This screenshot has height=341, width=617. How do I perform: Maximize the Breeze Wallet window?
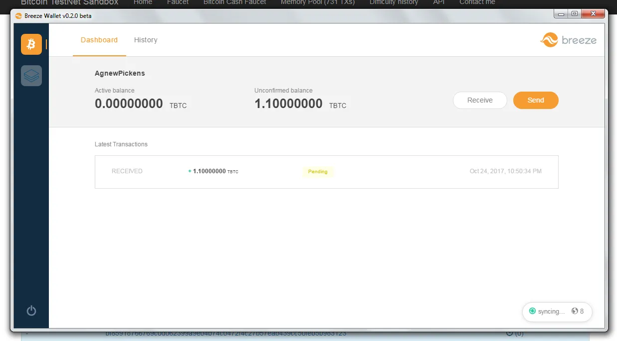pos(575,14)
